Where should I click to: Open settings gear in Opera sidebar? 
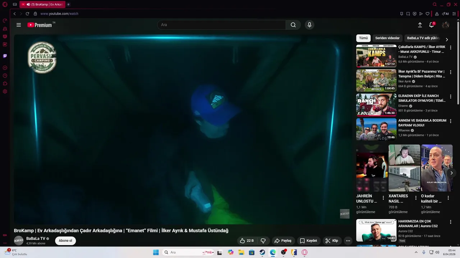point(5,91)
